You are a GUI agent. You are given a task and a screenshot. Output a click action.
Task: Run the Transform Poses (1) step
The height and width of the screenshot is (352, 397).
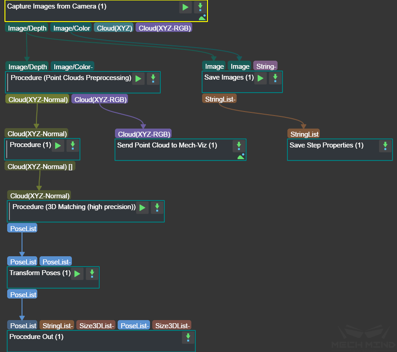pos(77,273)
